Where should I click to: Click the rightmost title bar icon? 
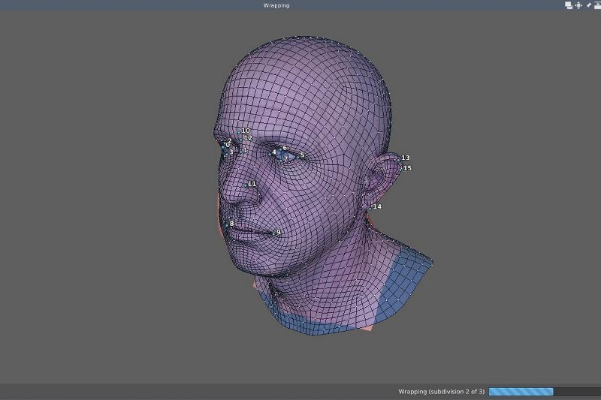point(596,5)
